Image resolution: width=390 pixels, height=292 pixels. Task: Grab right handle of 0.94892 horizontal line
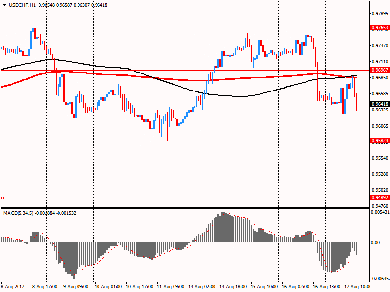click(x=368, y=198)
